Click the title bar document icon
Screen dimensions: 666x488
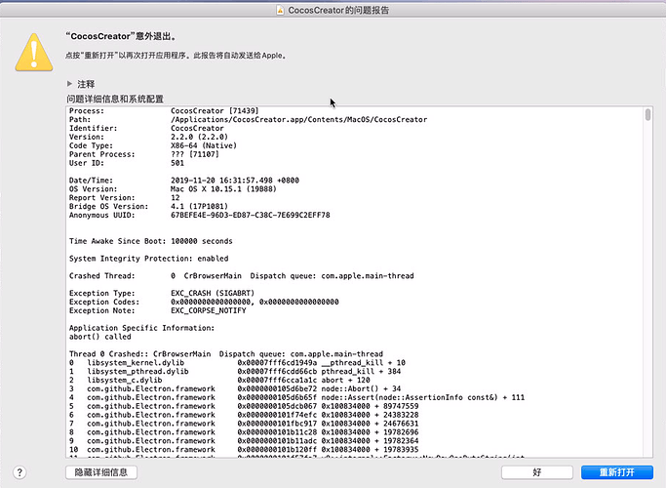(280, 10)
